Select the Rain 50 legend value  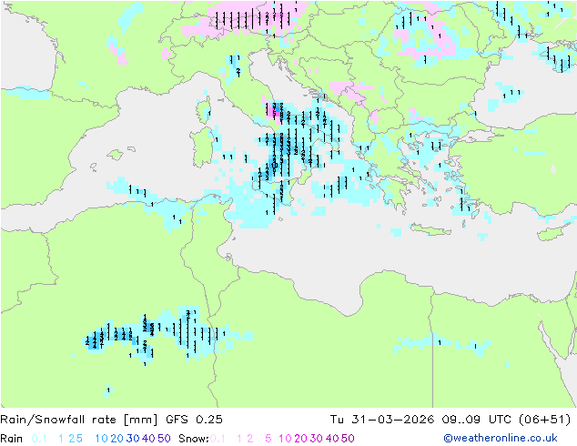(164, 439)
